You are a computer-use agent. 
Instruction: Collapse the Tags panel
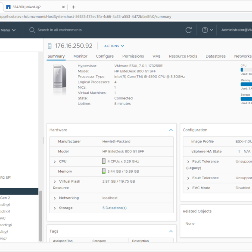171,231
